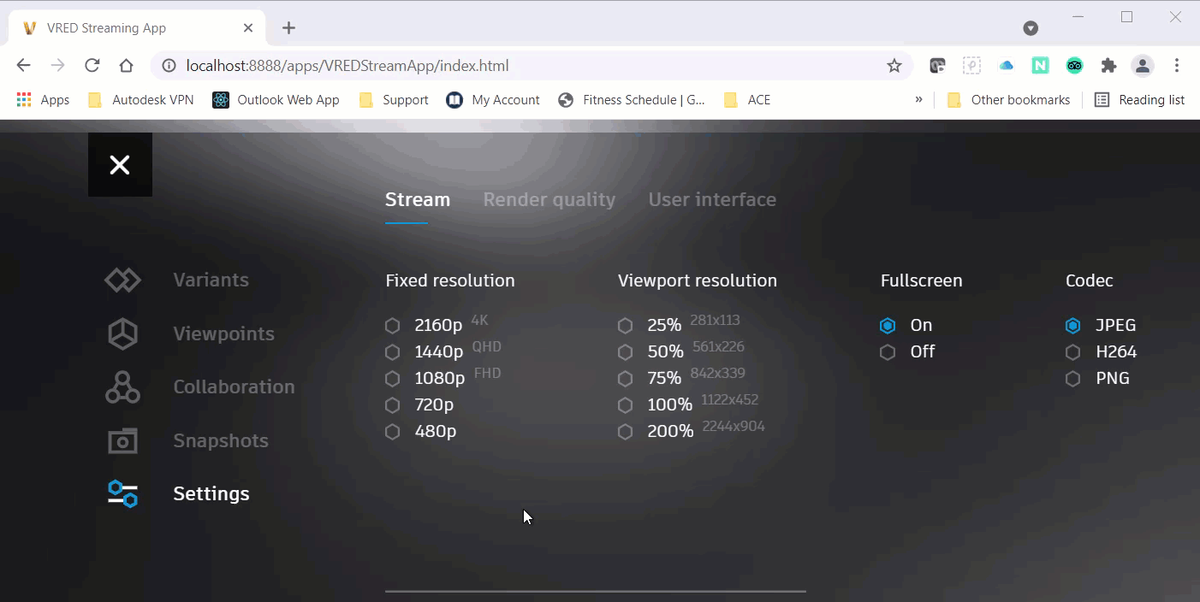Turn Fullscreen Off
The image size is (1200, 602).
click(908, 351)
